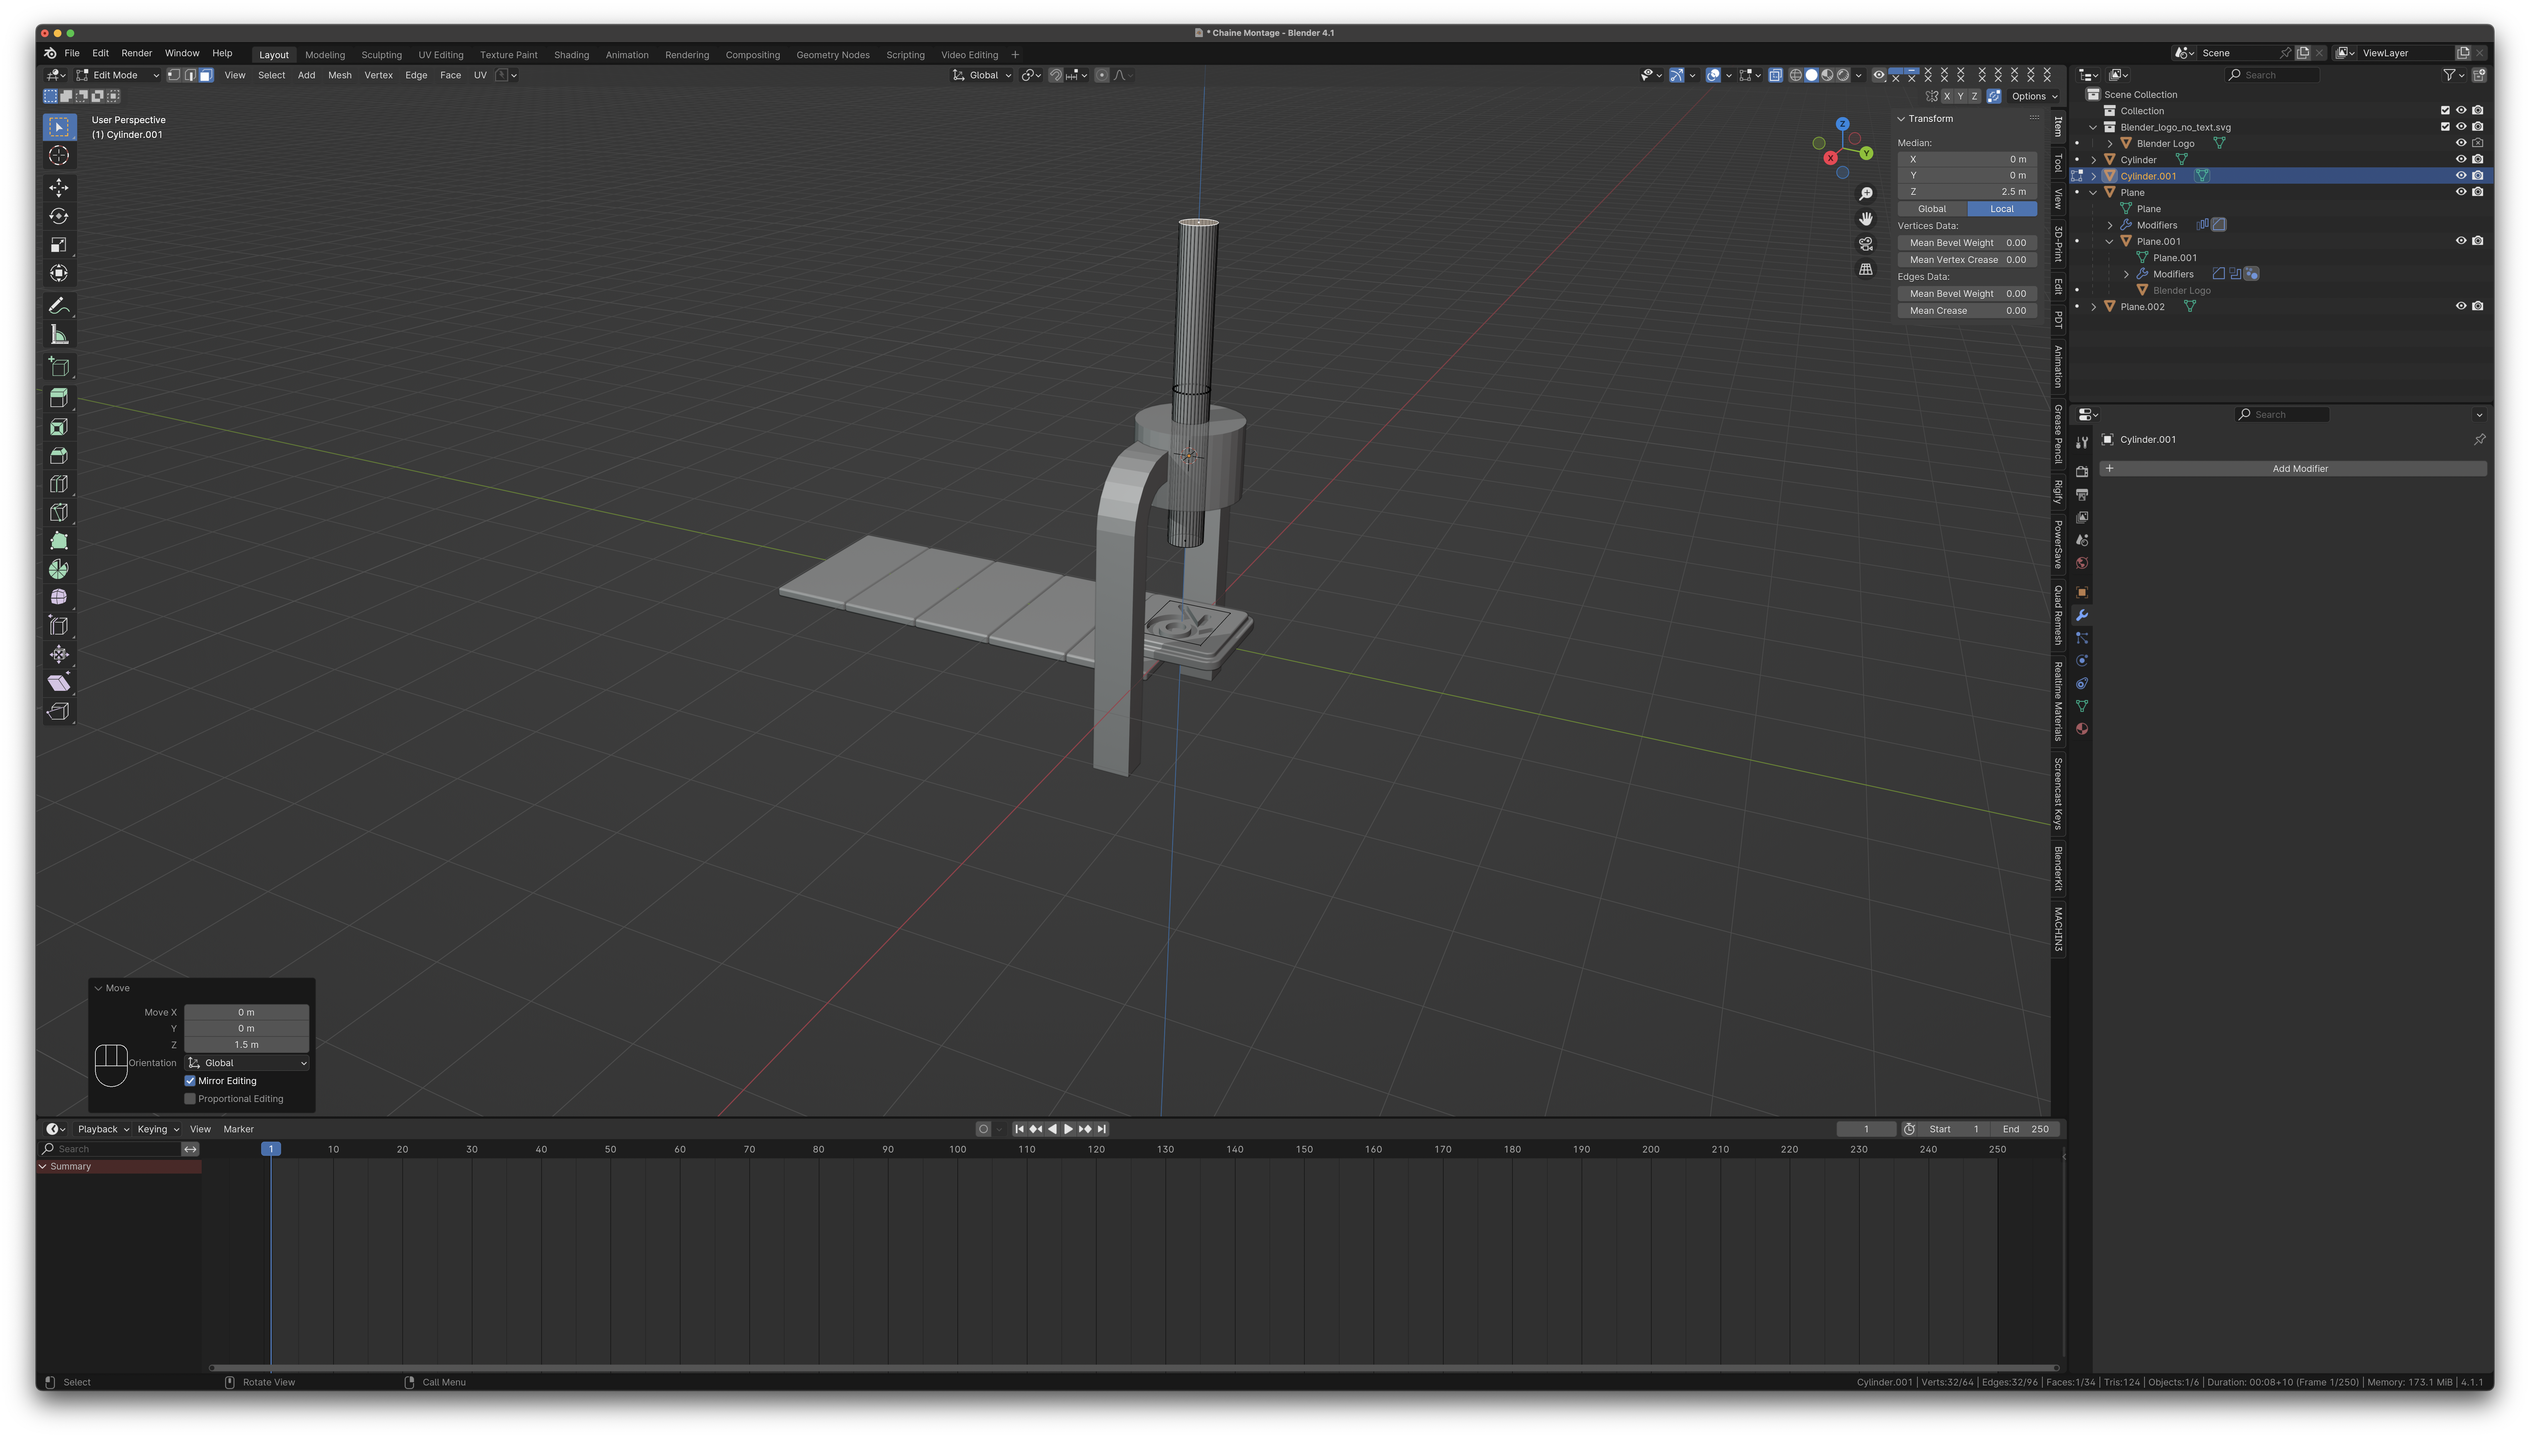The image size is (2530, 1438).
Task: Switch to the Modeling workspace tab
Action: point(325,55)
